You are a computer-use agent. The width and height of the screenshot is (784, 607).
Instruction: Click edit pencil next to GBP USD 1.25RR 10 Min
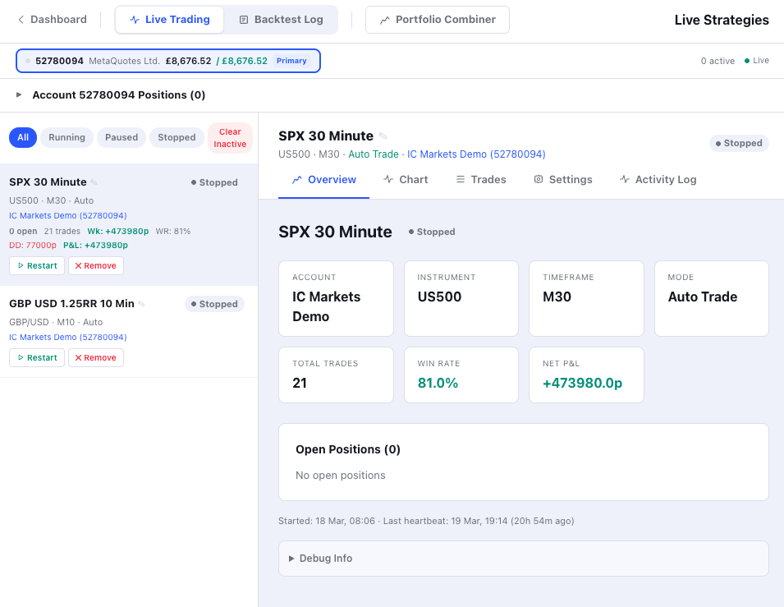141,304
